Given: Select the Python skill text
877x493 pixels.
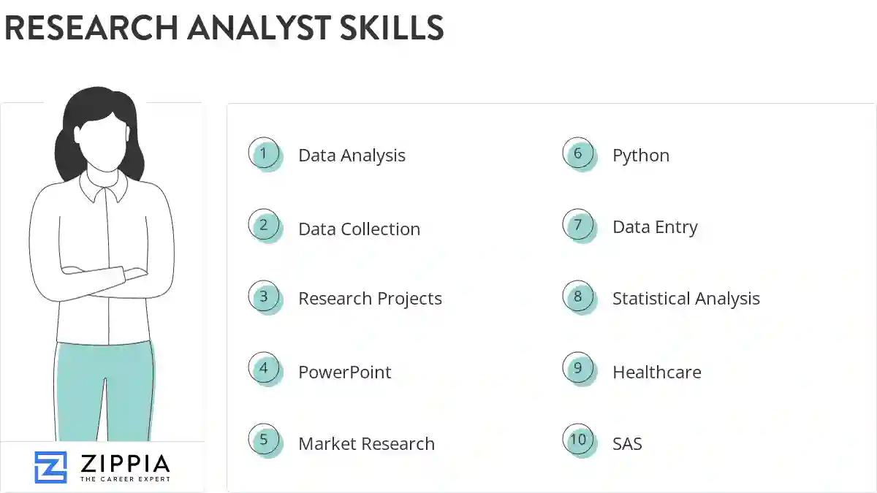Looking at the screenshot, I should click(x=640, y=156).
